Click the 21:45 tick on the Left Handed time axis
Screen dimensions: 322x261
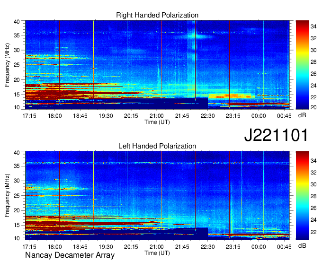click(x=182, y=247)
